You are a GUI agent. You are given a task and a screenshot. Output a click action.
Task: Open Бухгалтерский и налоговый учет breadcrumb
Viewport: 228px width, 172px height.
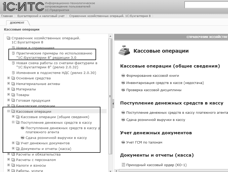pyautogui.click(x=41, y=16)
